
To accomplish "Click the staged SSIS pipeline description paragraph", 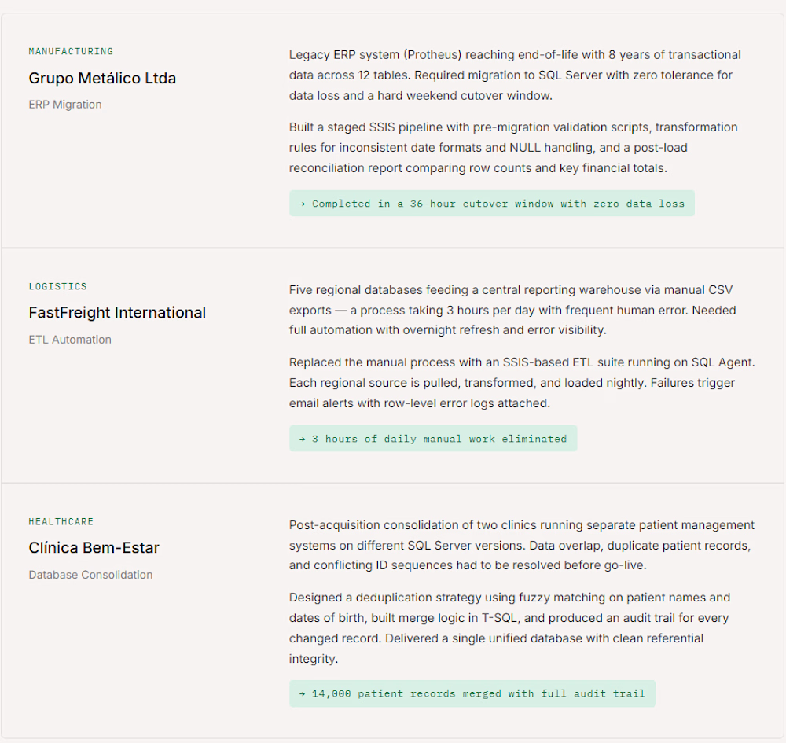I will [x=513, y=147].
